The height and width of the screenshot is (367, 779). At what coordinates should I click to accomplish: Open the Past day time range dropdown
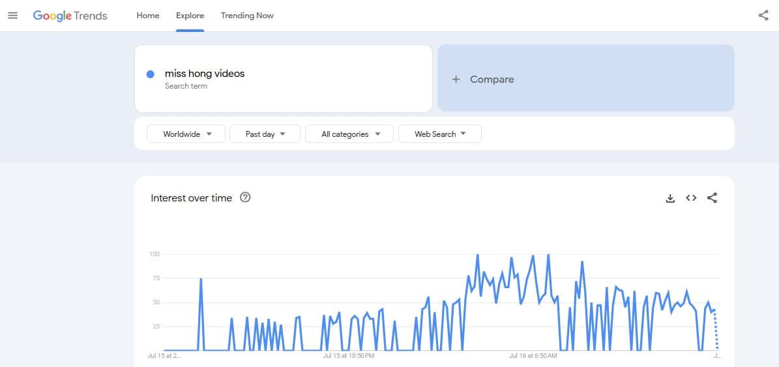pos(265,134)
